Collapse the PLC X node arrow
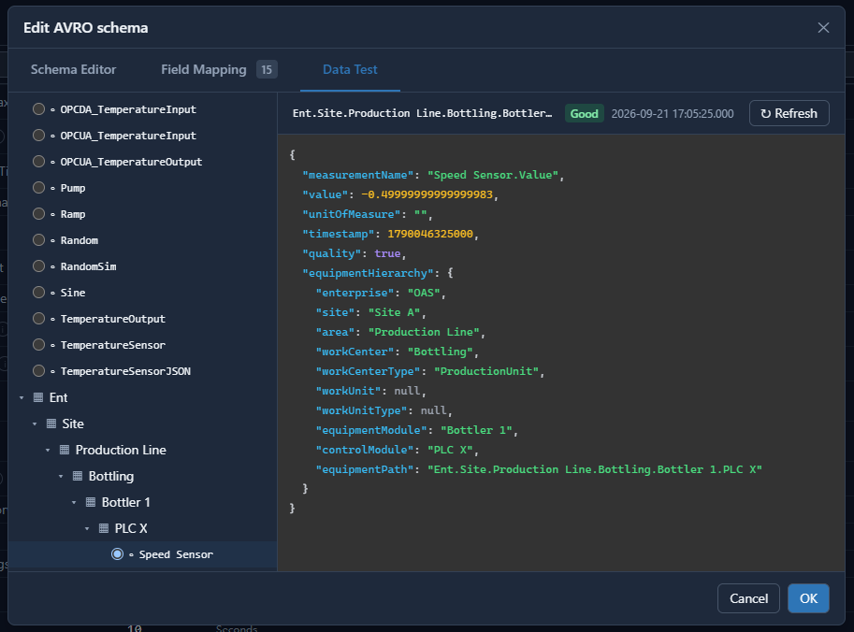The image size is (854, 632). pyautogui.click(x=87, y=528)
